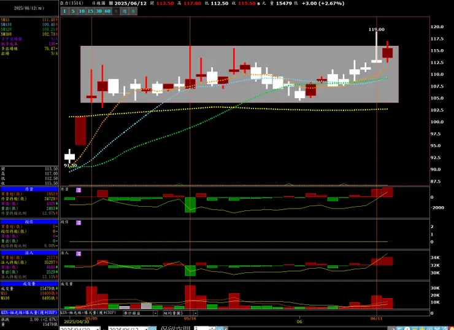Click the KEN strategy name in bottom bar

[88, 313]
